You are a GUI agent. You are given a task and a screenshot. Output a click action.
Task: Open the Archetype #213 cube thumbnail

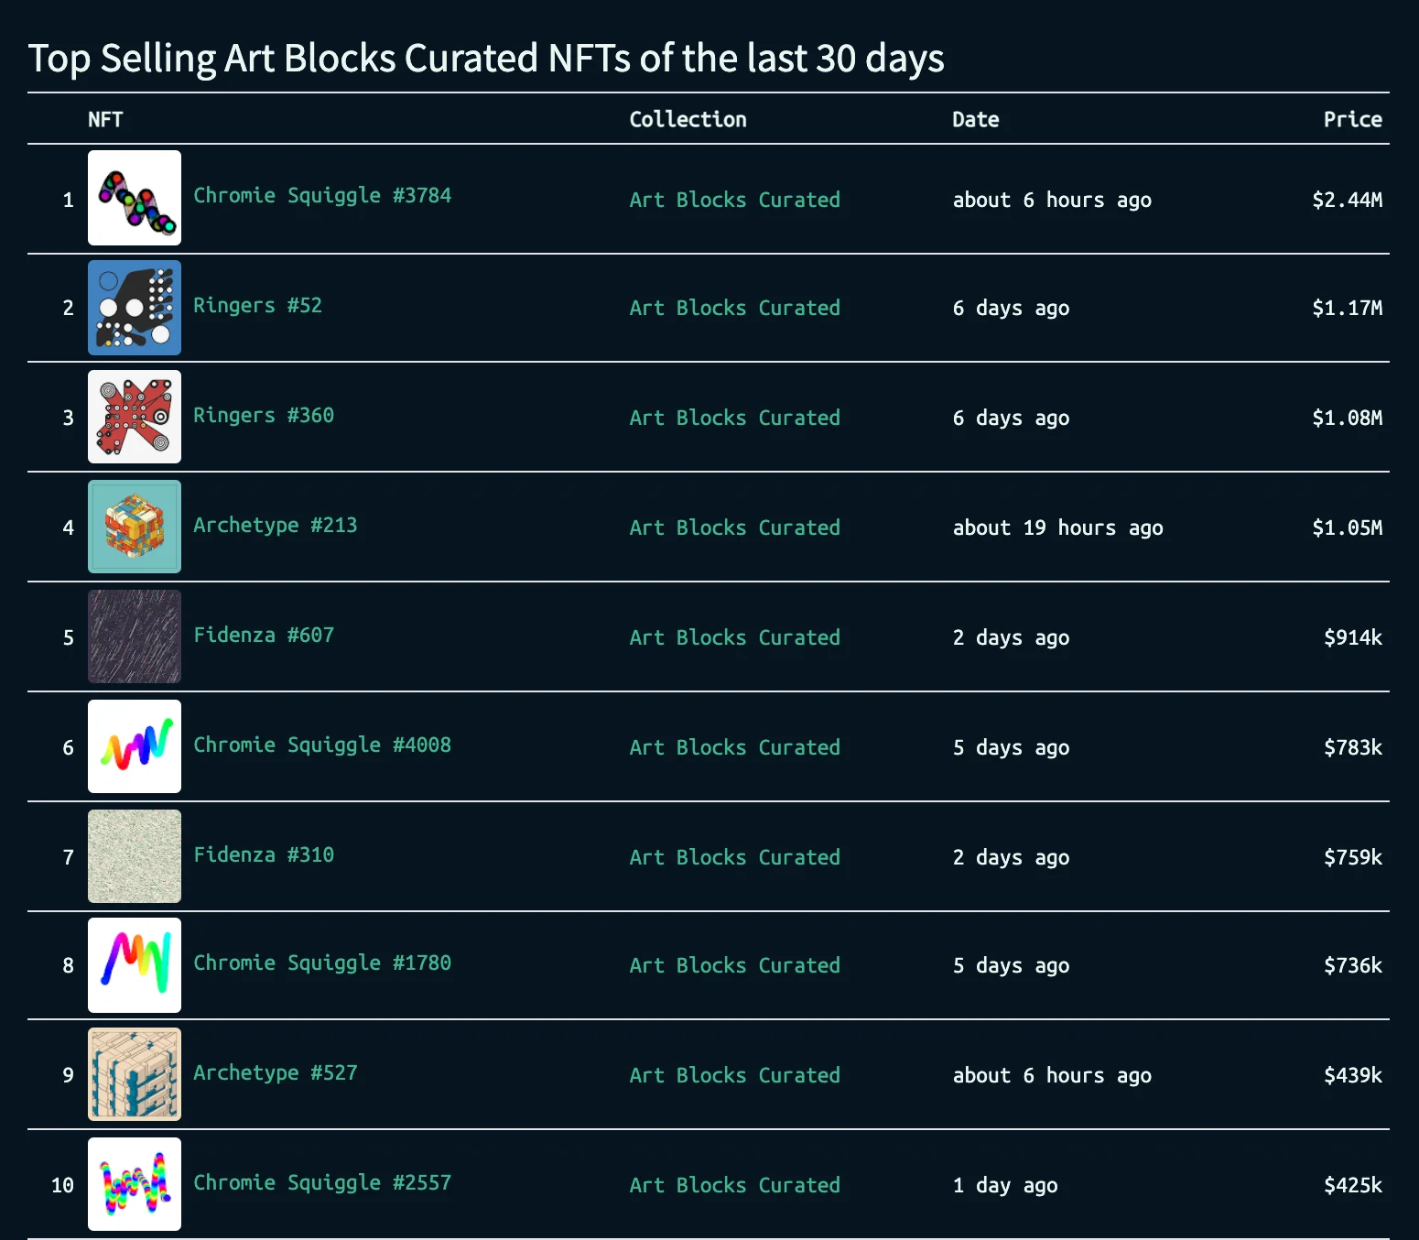135,527
